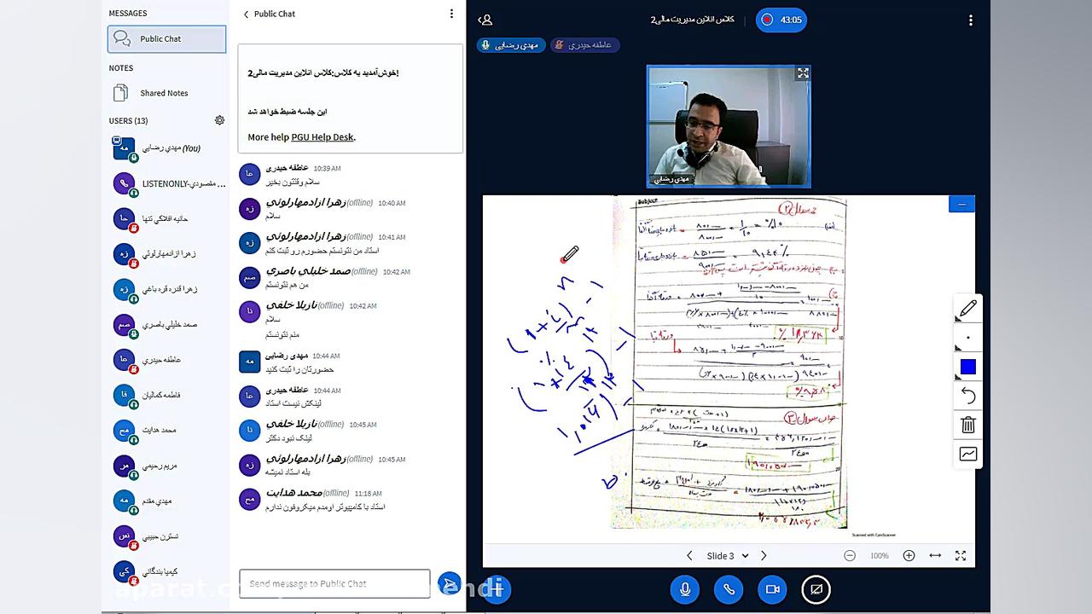Image resolution: width=1092 pixels, height=614 pixels.
Task: Undo last whiteboard annotation
Action: click(967, 396)
